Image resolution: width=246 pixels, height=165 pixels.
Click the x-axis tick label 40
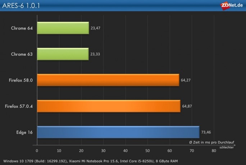[x=126, y=151]
